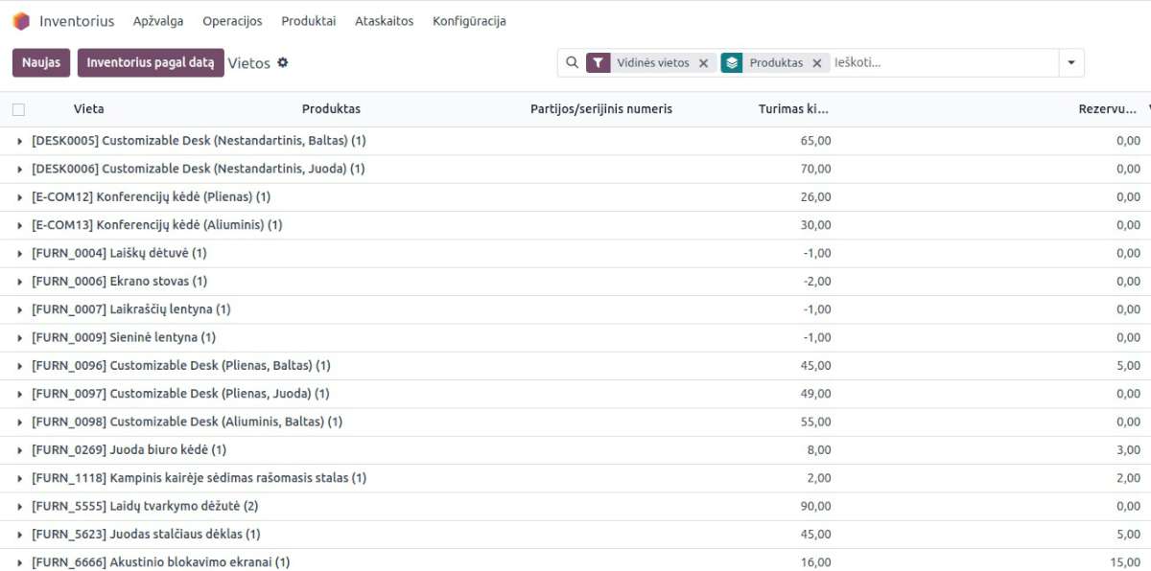The image size is (1151, 571).
Task: Open the Ataskaitos menu
Action: (x=384, y=21)
